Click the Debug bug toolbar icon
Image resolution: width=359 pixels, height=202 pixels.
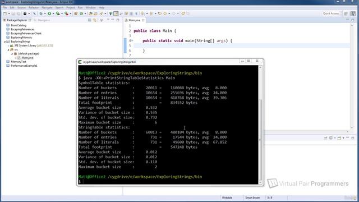40,13
